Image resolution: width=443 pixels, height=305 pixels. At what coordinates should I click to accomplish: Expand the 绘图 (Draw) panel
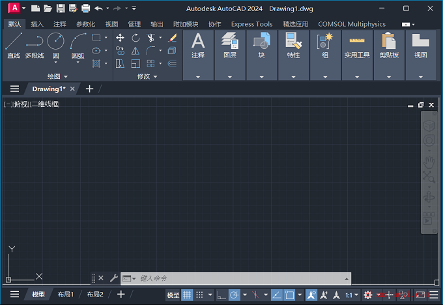[x=57, y=76]
